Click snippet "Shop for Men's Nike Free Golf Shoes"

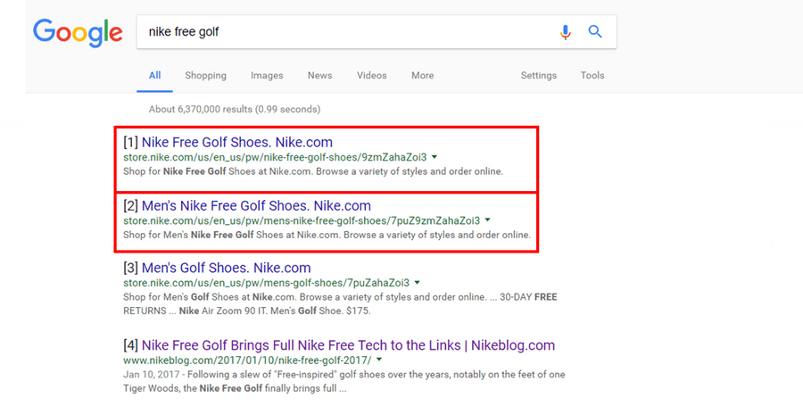[327, 235]
